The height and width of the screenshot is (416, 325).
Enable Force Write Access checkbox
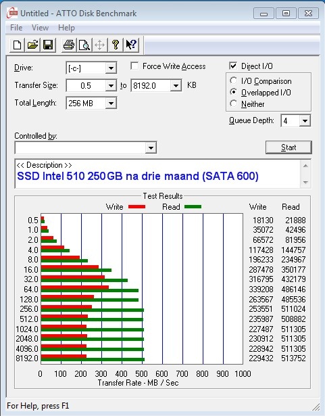[x=134, y=66]
